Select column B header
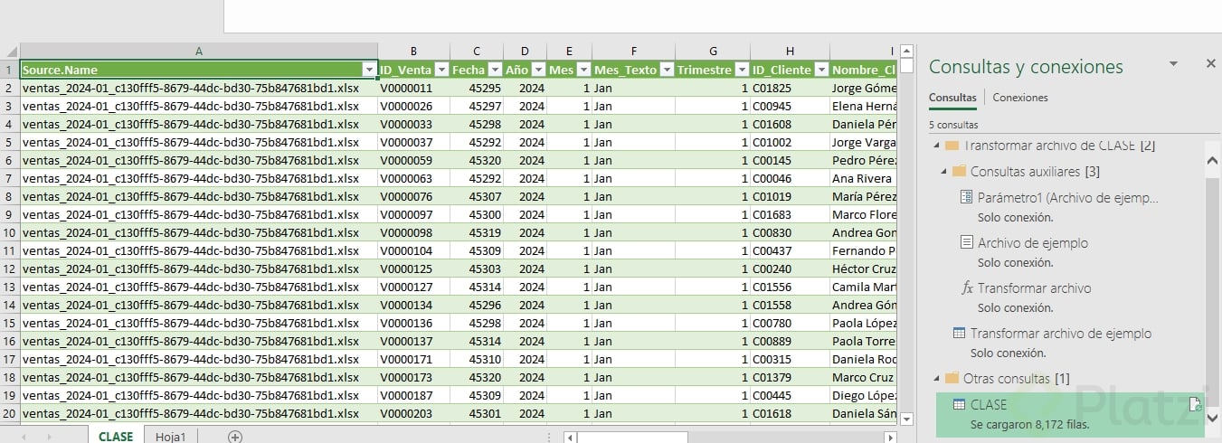Image resolution: width=1222 pixels, height=443 pixels. 413,52
